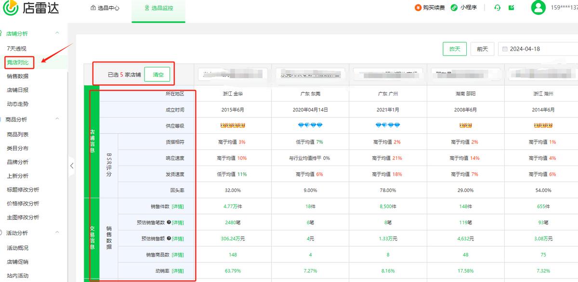Select the 前天 date toggle
This screenshot has width=578, height=282.
tap(482, 49)
